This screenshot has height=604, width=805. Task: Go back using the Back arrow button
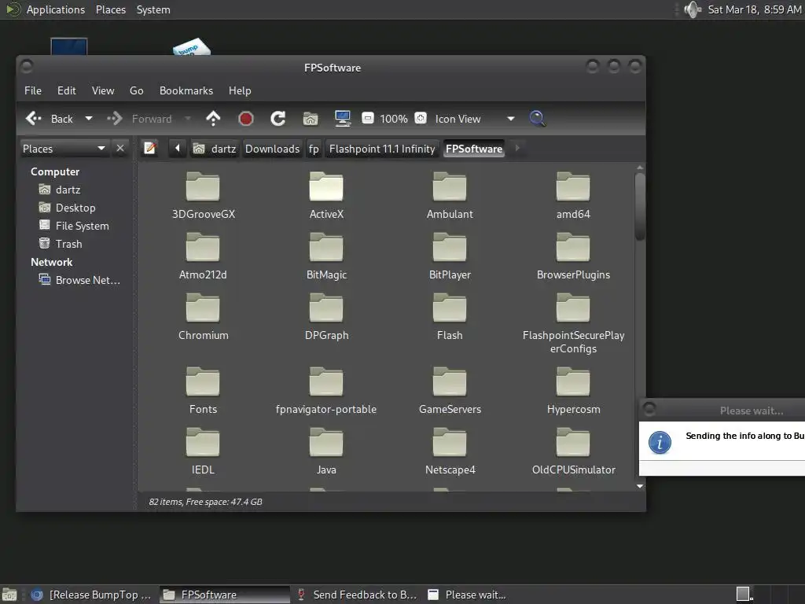[49, 119]
